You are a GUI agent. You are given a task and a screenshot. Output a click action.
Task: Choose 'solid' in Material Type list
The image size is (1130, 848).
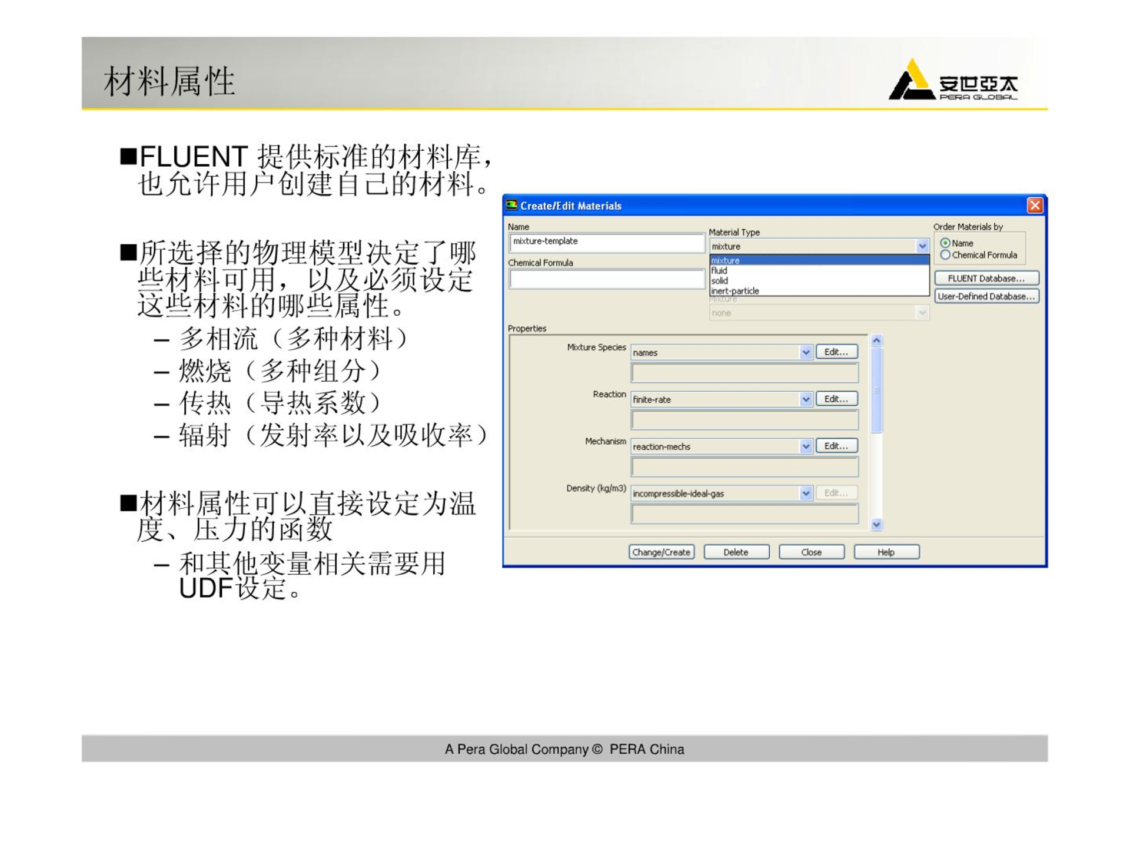tap(819, 280)
